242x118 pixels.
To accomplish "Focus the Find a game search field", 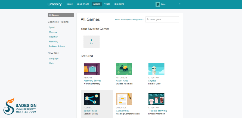I will (x=162, y=19).
